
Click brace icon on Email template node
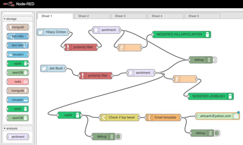(149, 118)
